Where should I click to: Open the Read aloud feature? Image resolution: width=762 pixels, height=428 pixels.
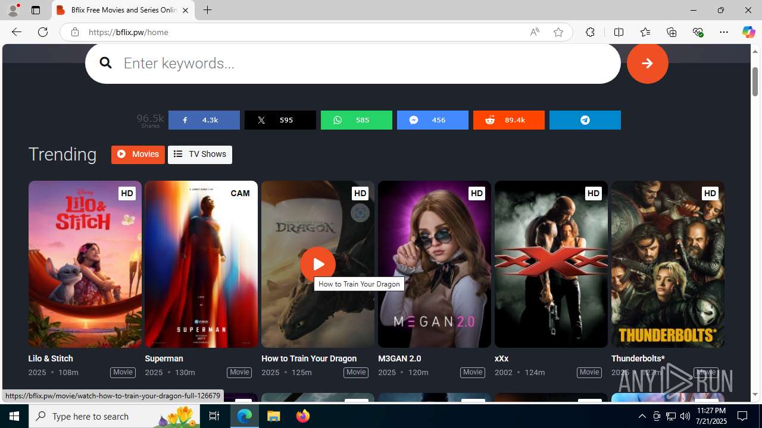(535, 32)
